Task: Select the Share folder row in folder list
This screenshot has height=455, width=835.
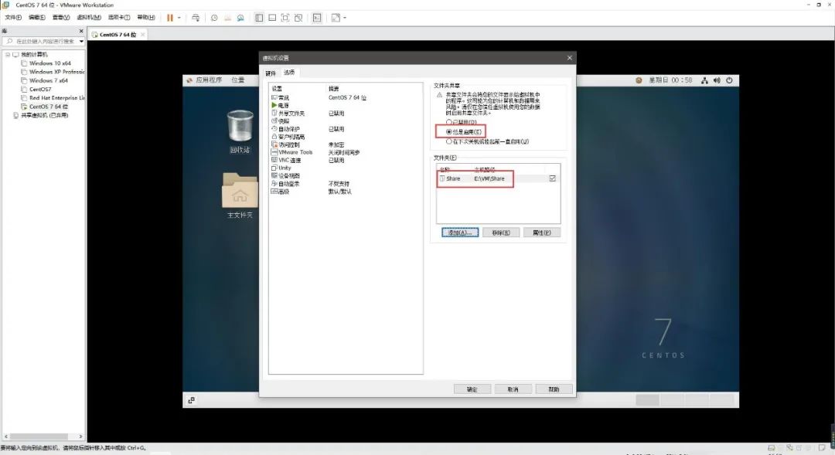Action: click(498, 178)
